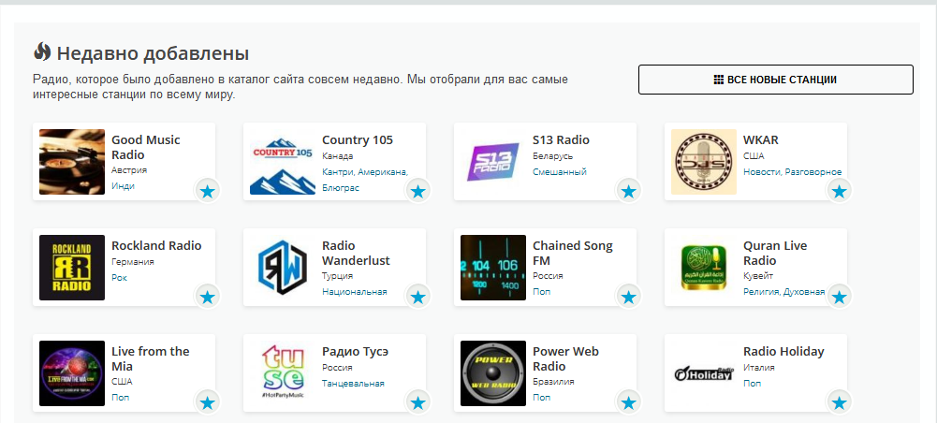Open Quran Live Radio title link
Image resolution: width=937 pixels, height=423 pixels.
(775, 254)
